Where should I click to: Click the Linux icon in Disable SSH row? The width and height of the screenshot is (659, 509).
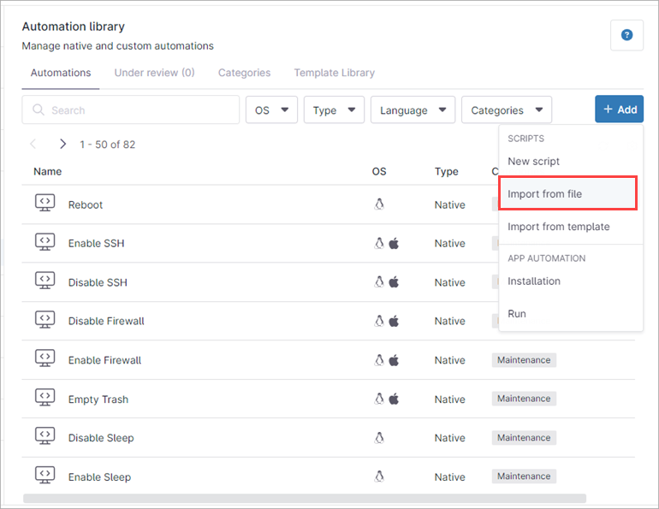pyautogui.click(x=379, y=281)
